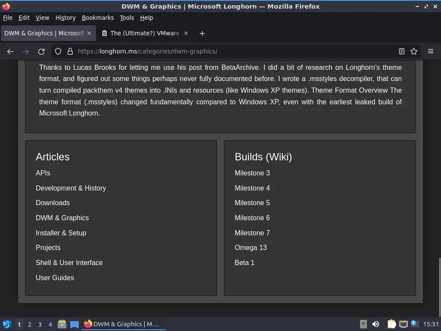Screen dimensions: 441x331
Task: Open the Help menu
Action: click(x=146, y=18)
